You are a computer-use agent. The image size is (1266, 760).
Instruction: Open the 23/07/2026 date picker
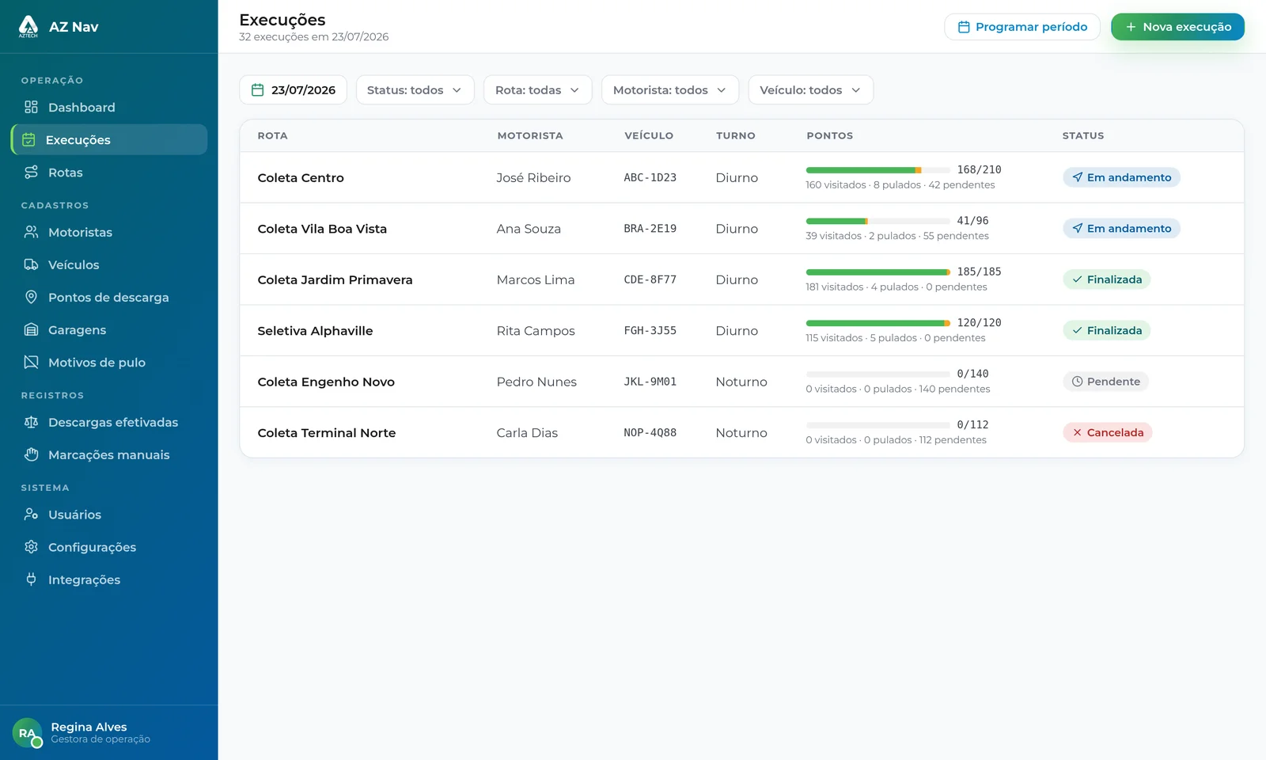[x=293, y=89]
